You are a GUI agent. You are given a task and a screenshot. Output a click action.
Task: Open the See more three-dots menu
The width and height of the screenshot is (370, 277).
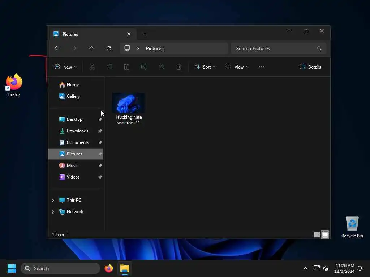[262, 67]
